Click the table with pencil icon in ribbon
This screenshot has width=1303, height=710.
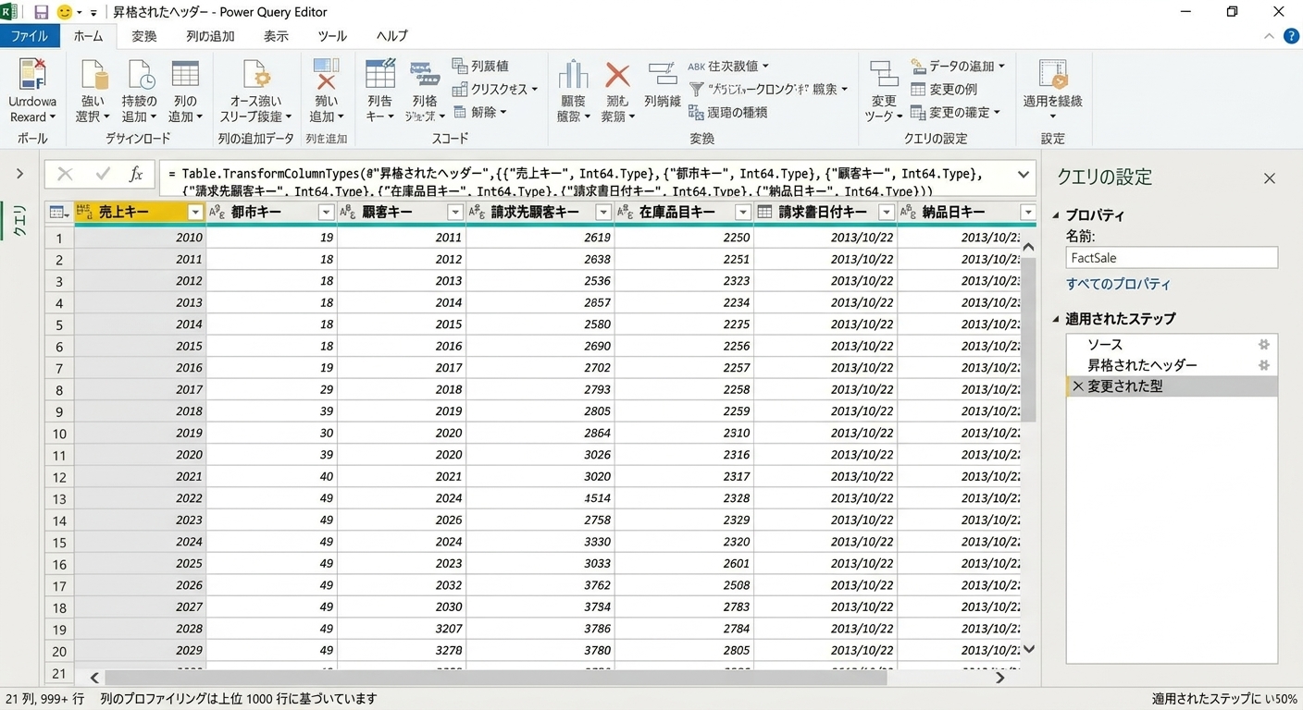point(380,74)
